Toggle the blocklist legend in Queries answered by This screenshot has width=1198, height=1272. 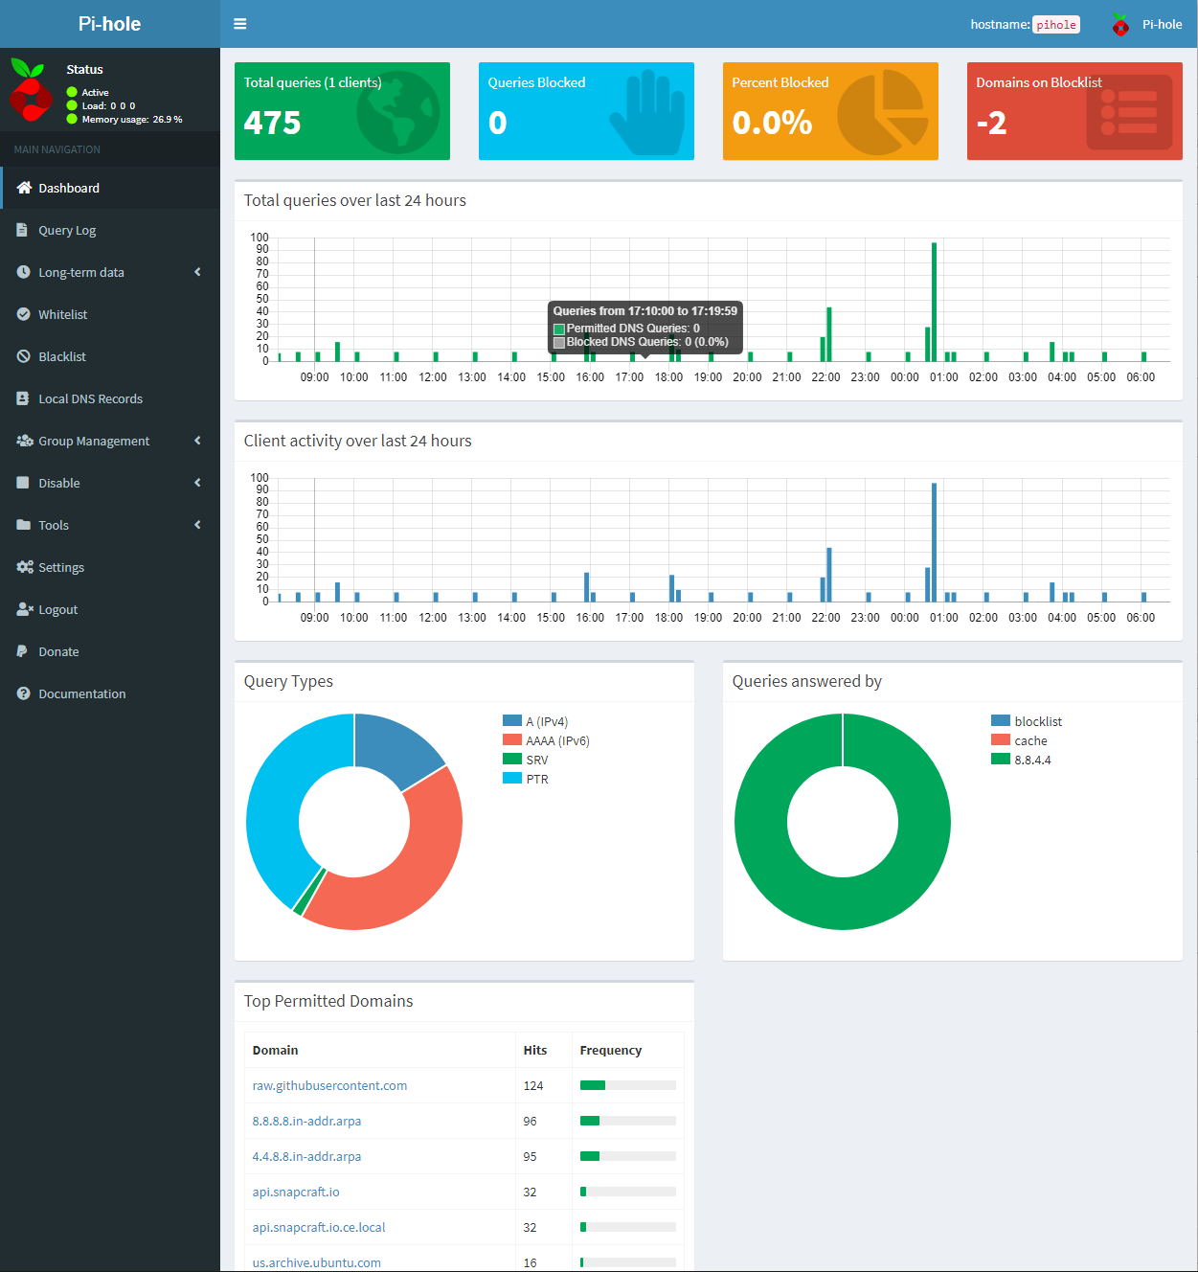[1029, 720]
